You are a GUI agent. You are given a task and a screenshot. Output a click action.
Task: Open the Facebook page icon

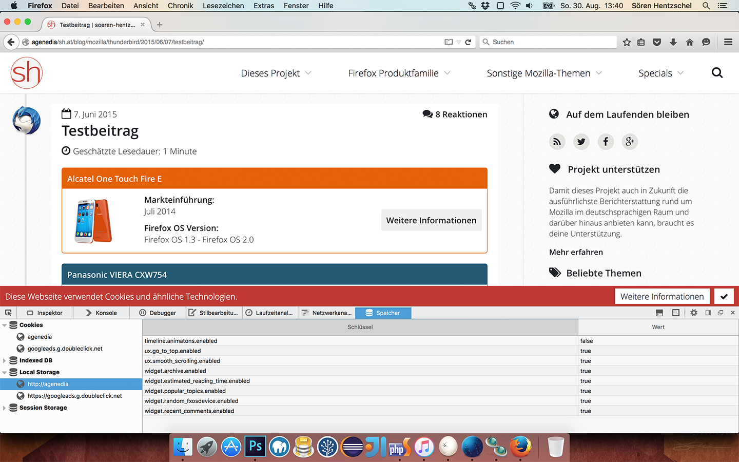606,142
